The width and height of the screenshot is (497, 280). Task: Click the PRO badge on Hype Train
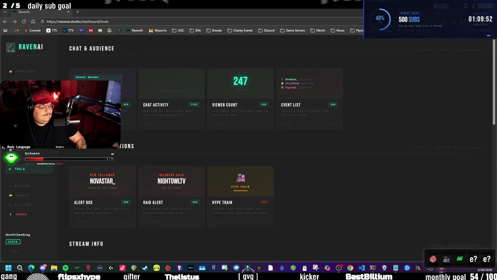point(264,202)
